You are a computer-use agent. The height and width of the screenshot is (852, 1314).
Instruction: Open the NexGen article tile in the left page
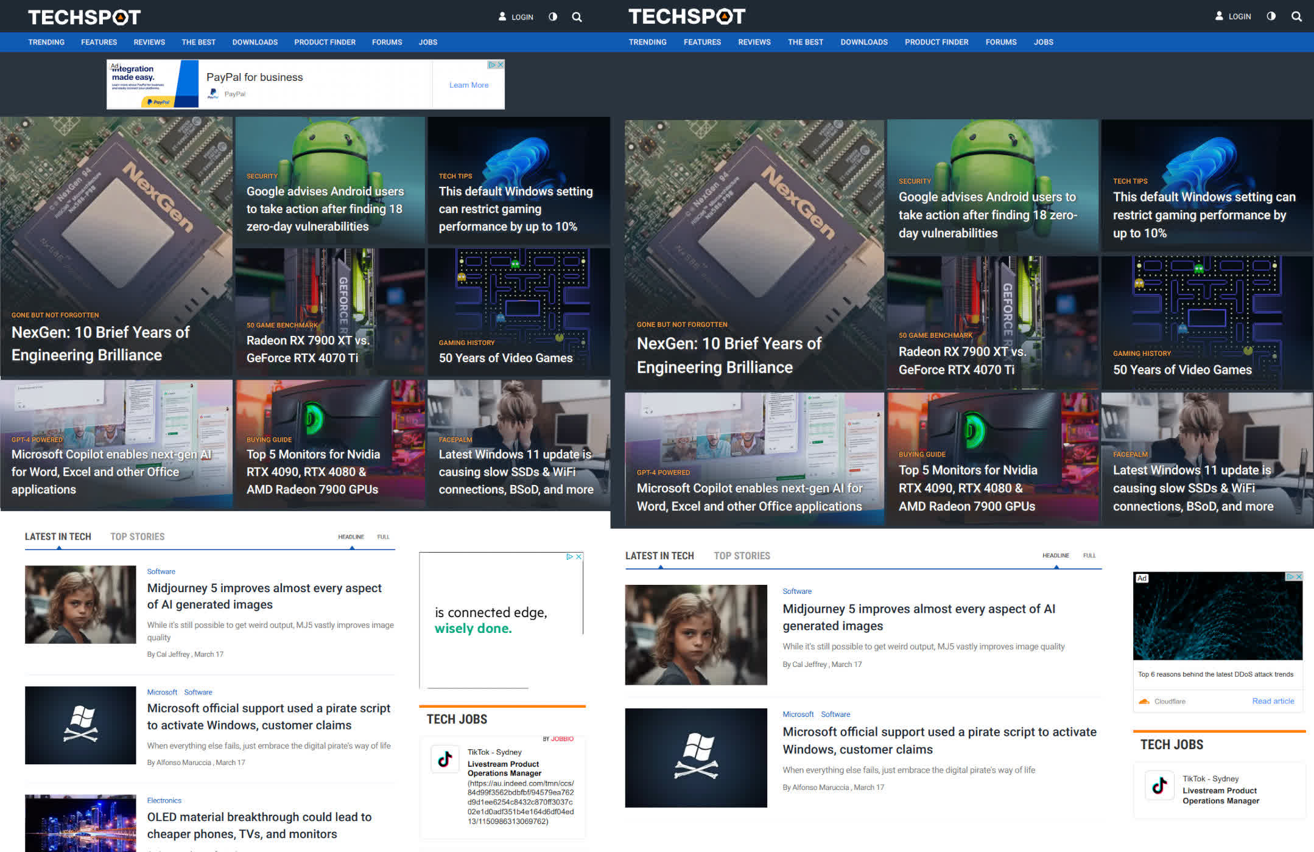pos(116,246)
